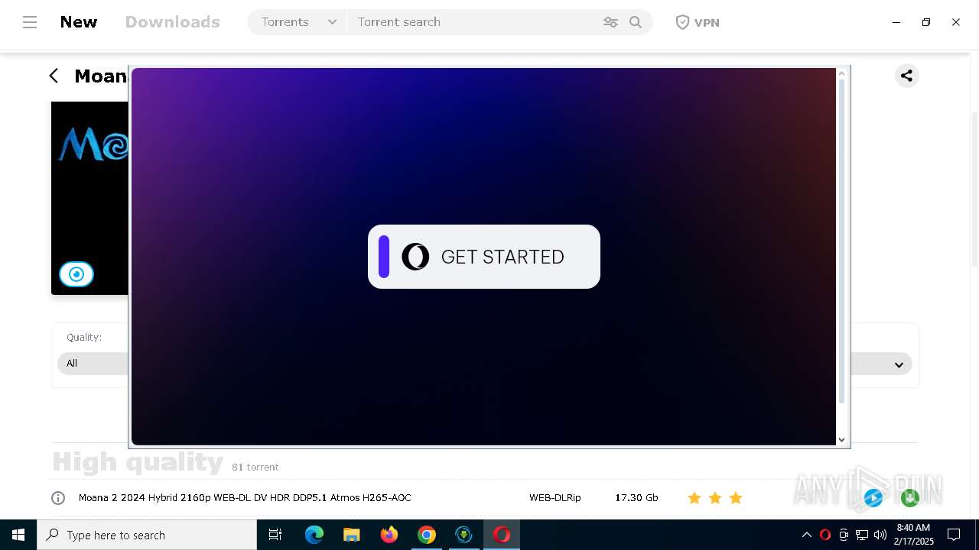The height and width of the screenshot is (550, 979).
Task: Click the share icon
Action: tap(906, 76)
